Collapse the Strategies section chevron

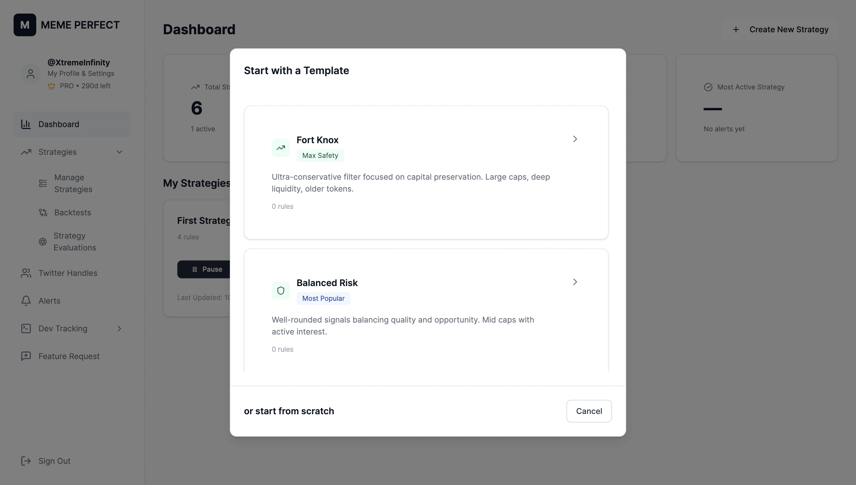pos(119,152)
